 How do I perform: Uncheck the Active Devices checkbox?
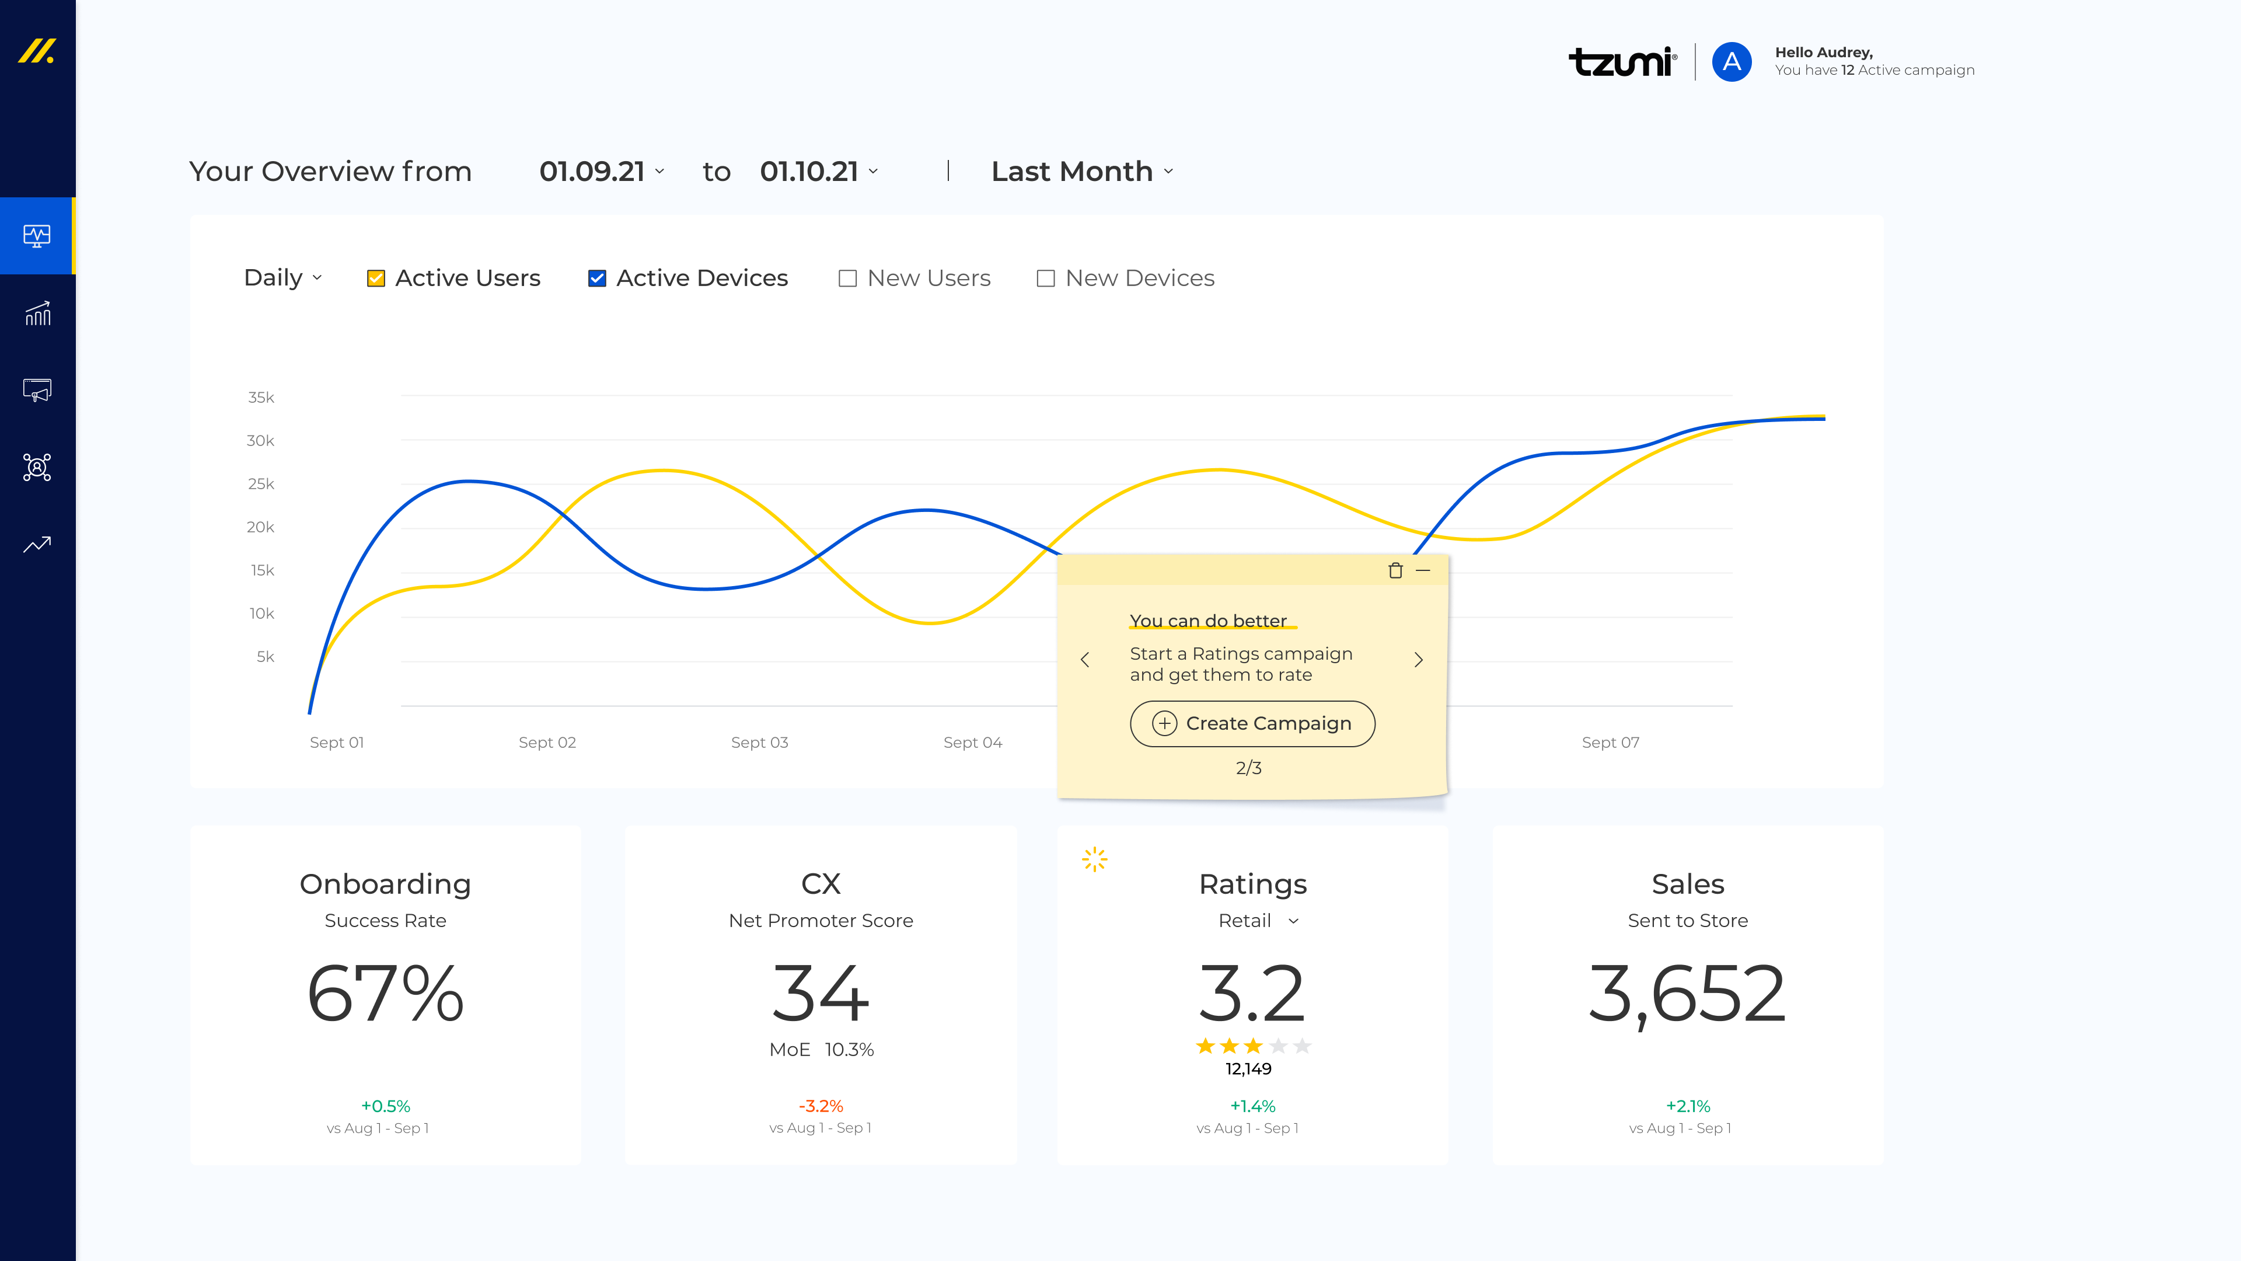[x=597, y=278]
